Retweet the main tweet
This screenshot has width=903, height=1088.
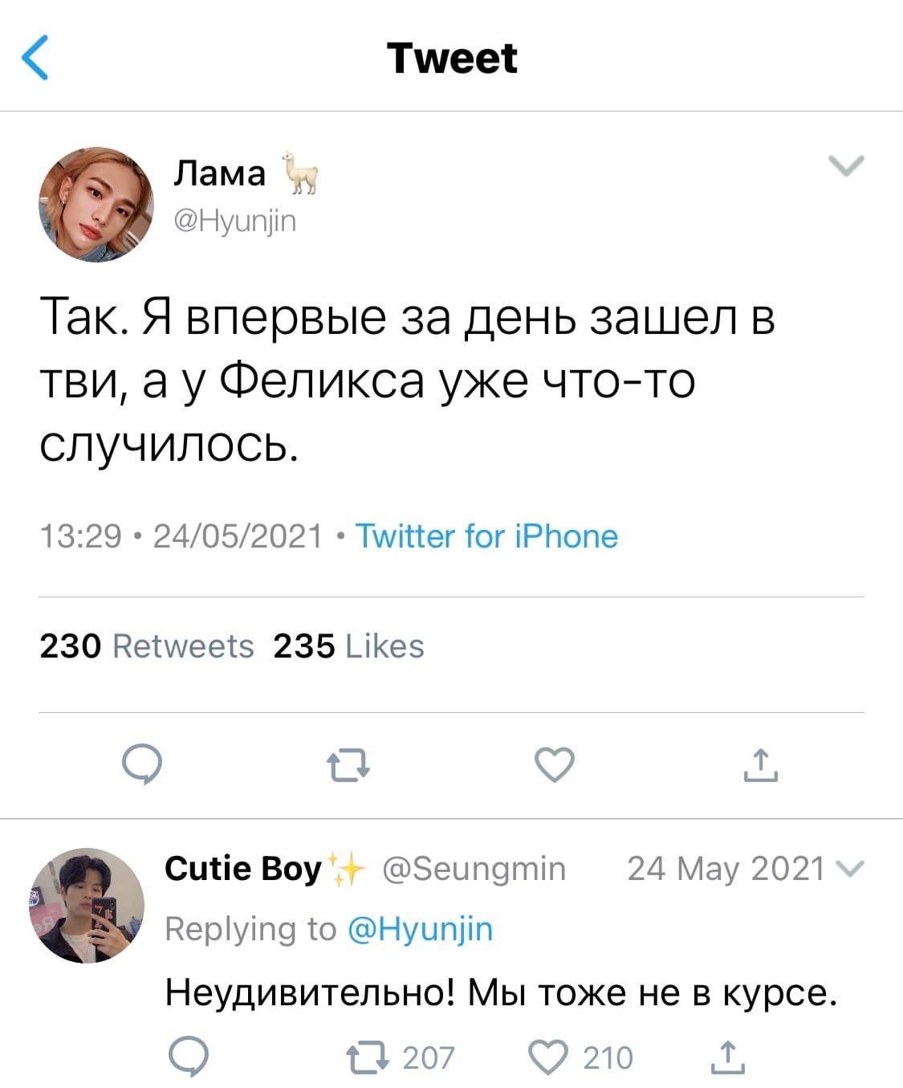(x=349, y=765)
